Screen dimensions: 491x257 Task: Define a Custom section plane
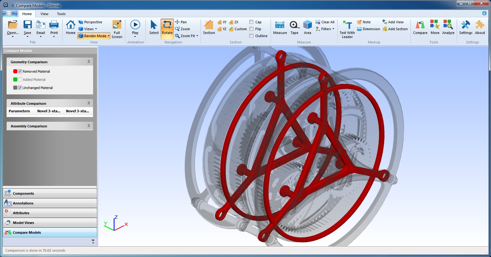pos(238,29)
